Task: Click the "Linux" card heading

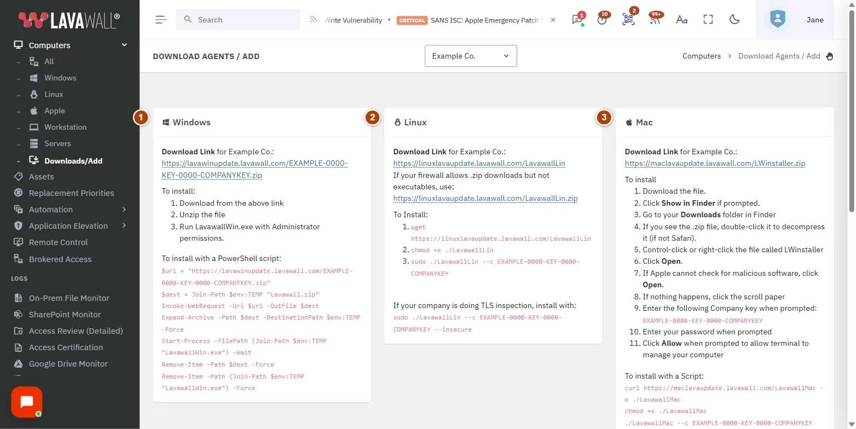Action: tap(415, 122)
